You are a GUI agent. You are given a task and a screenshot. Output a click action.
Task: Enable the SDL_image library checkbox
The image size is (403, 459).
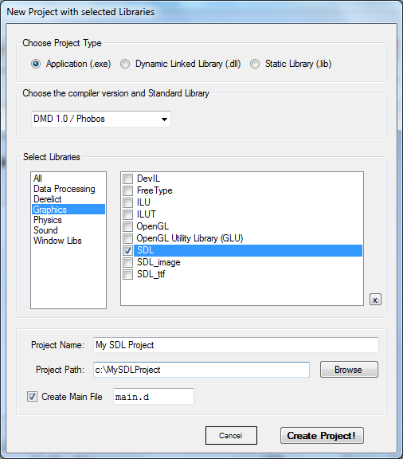[x=127, y=262]
